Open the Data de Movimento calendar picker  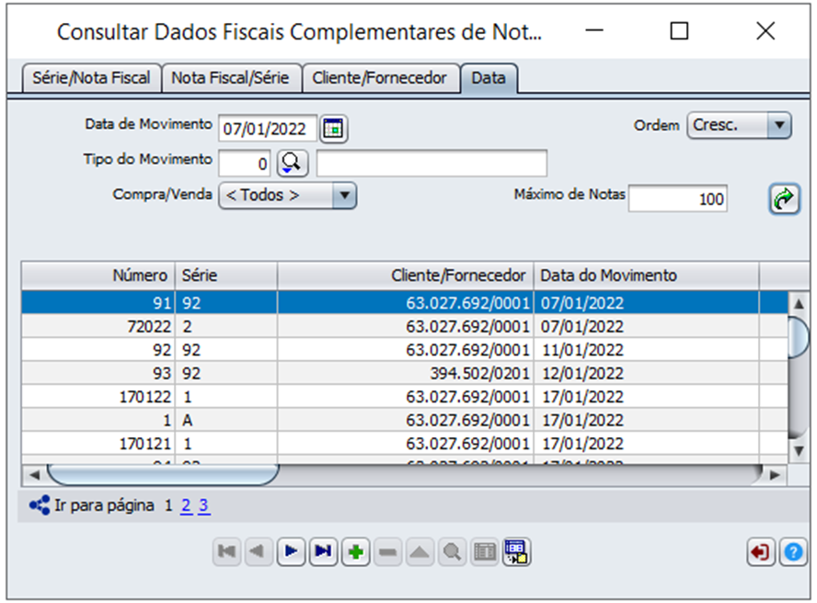click(334, 129)
